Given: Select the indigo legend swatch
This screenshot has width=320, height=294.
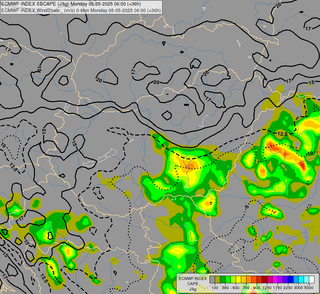Looking at the screenshot, I should (285, 279).
